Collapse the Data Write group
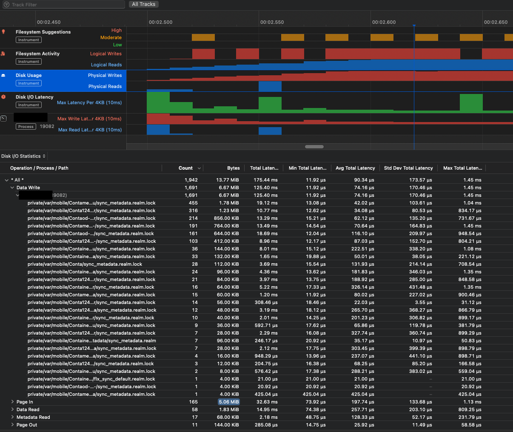The image size is (513, 432). (x=12, y=188)
